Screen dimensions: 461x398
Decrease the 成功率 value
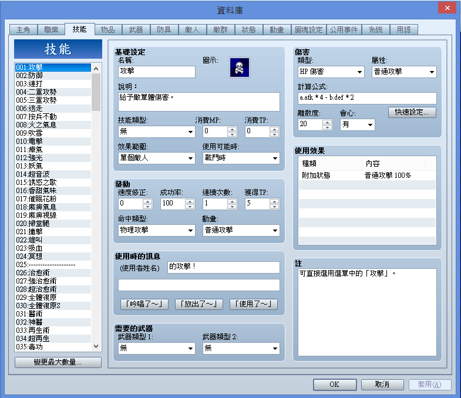point(190,207)
